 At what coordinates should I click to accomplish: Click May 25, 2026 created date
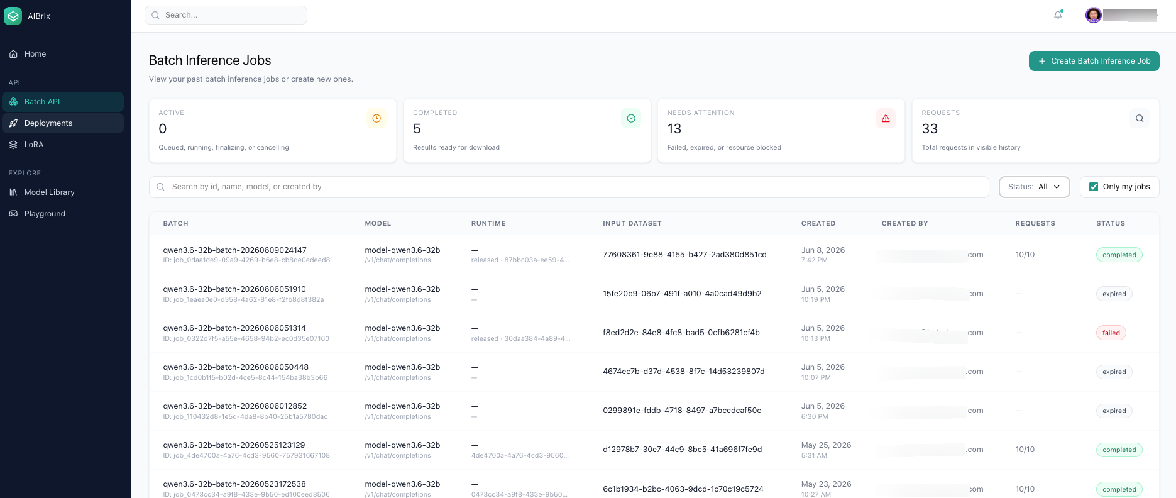tap(826, 445)
